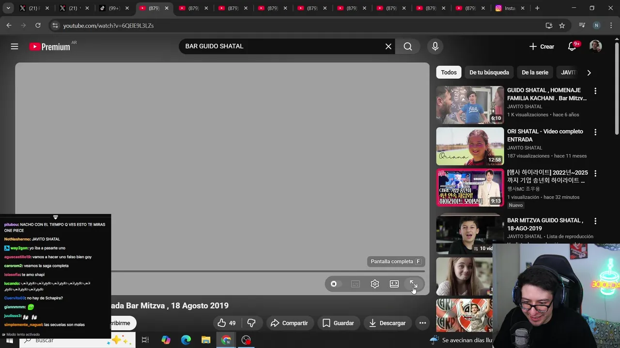View site information icon in address bar
This screenshot has height=348, width=620.
[x=55, y=26]
